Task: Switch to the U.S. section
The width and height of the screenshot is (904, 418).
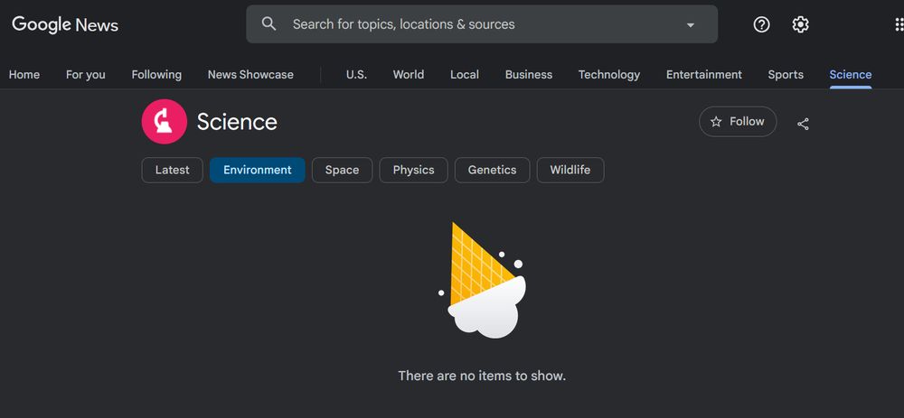Action: 356,75
